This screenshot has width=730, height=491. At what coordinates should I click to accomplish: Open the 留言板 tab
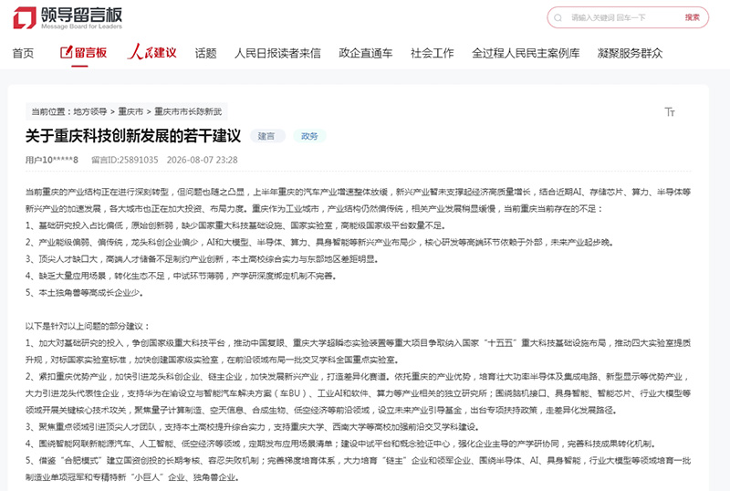click(x=84, y=53)
